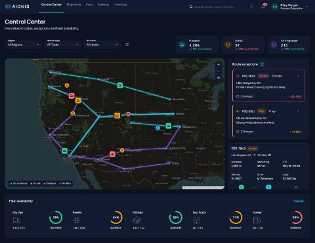Click the green truck marker near Los Angeles
315x243 pixels.
(x=64, y=151)
